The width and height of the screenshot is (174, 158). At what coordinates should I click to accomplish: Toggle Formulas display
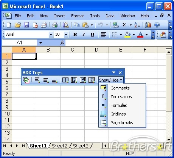click(x=122, y=105)
